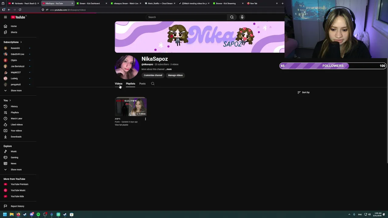Open the YouTube guide hamburger menu
The image size is (388, 218).
5,17
